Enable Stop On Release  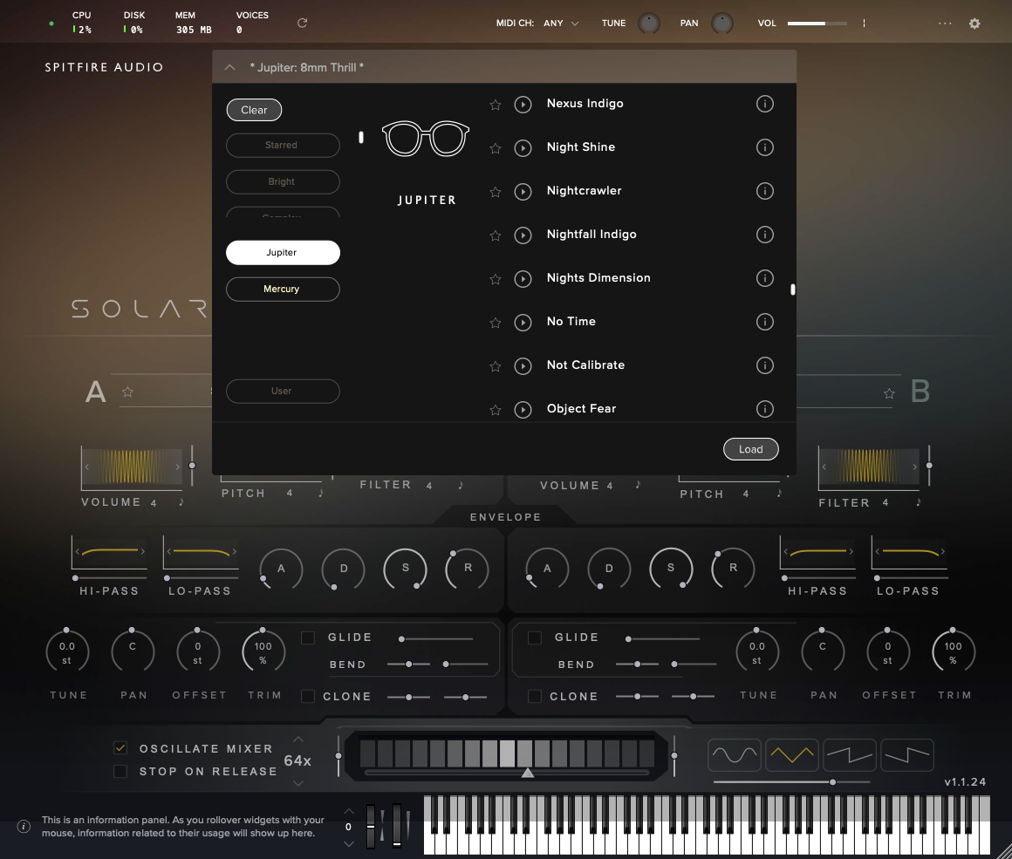(120, 771)
